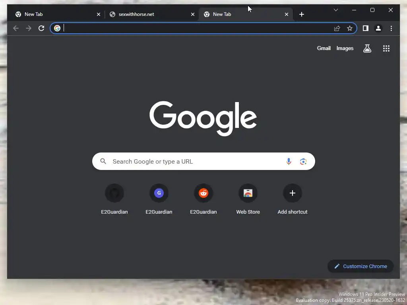Close the Chrome window
The image size is (407, 305).
[x=390, y=10]
